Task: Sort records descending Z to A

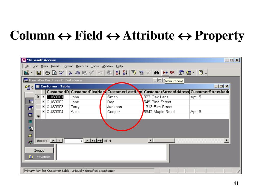Action: tap(125, 73)
